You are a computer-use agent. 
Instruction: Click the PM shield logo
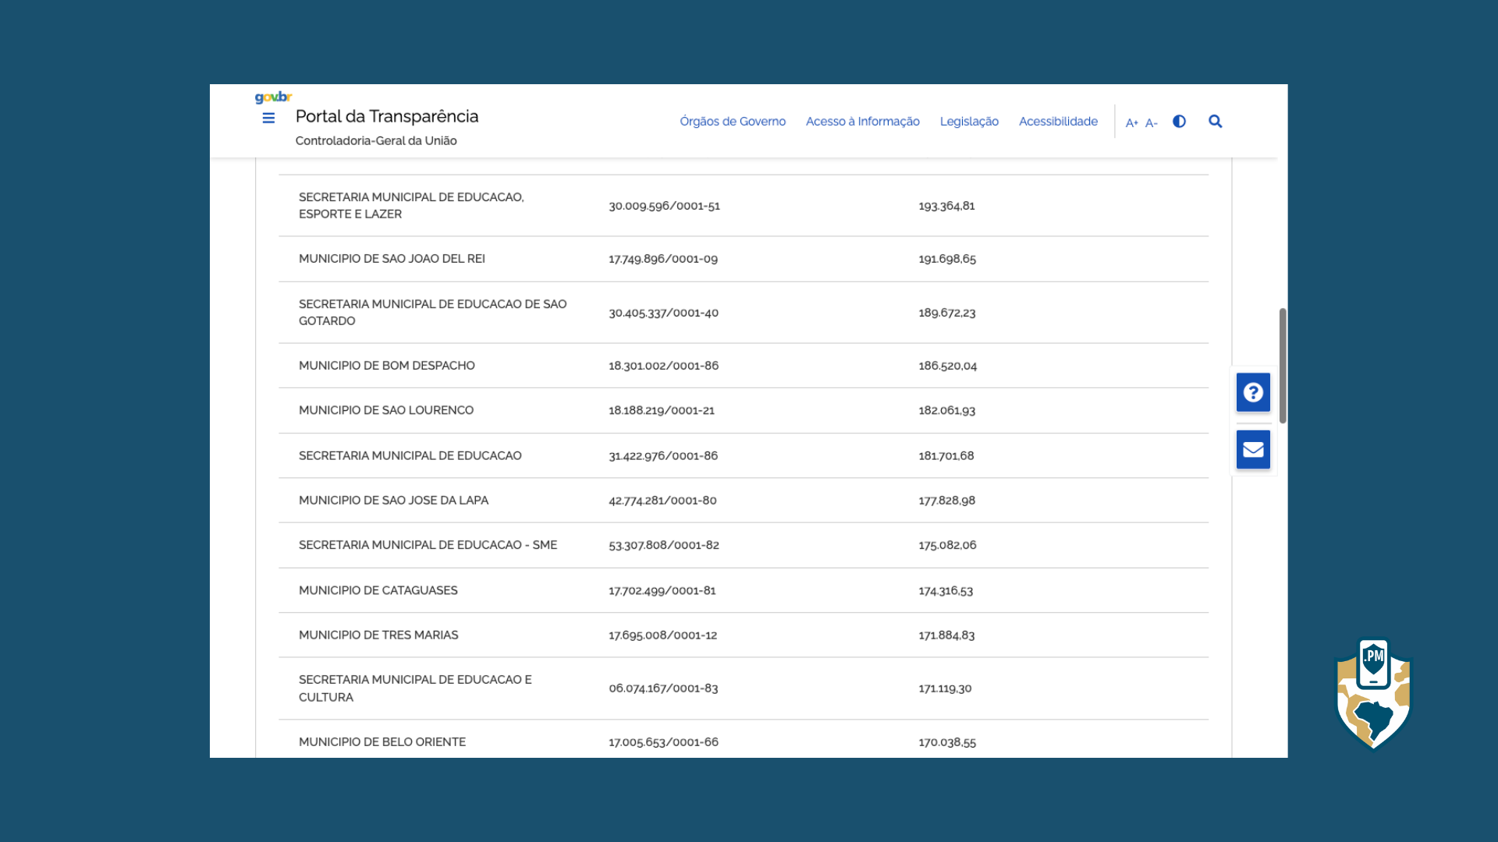[1373, 693]
